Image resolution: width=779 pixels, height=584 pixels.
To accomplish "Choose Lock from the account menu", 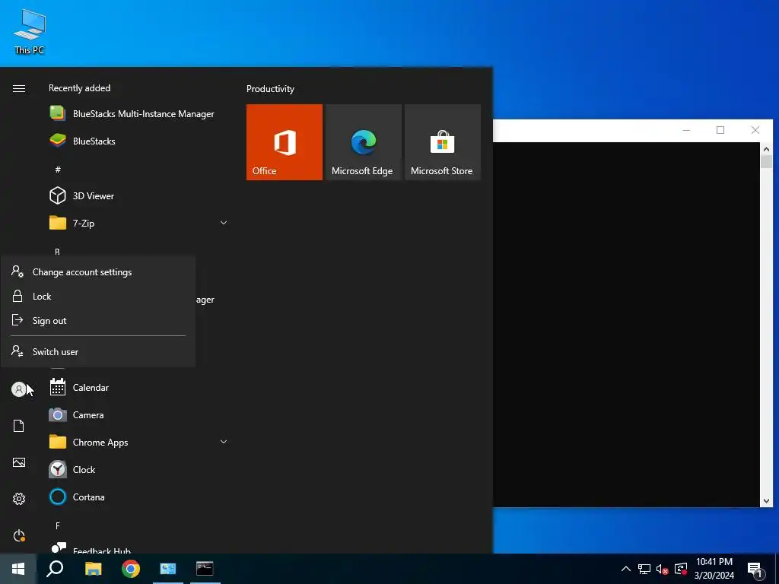I will click(98, 297).
